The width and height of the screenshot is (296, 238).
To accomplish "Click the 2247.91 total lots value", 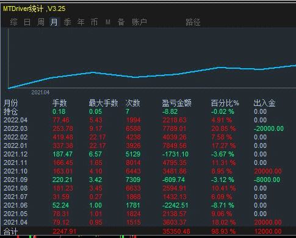I will pos(65,231).
